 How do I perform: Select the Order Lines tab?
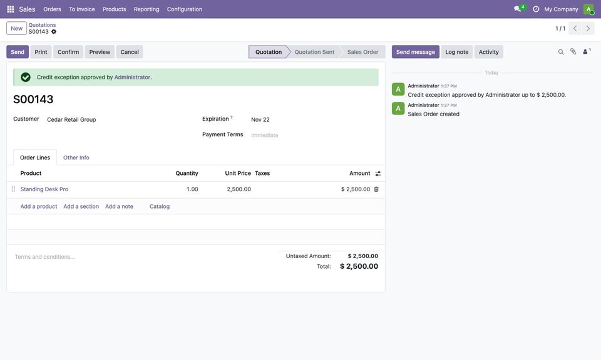pyautogui.click(x=35, y=157)
